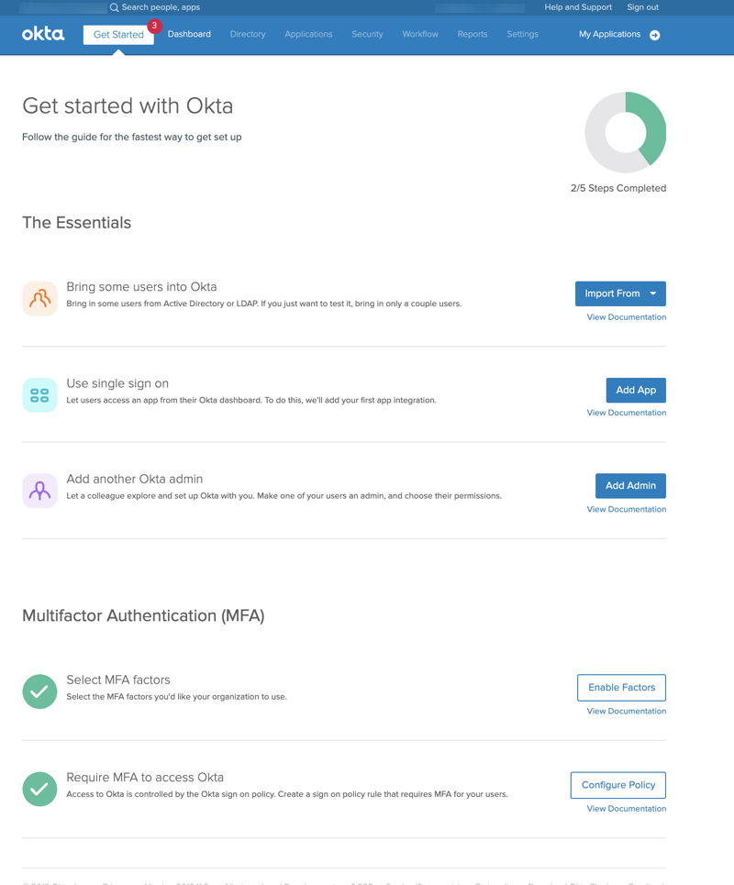This screenshot has height=885, width=734.
Task: Click the red notification badge on Get Started
Action: click(x=154, y=26)
